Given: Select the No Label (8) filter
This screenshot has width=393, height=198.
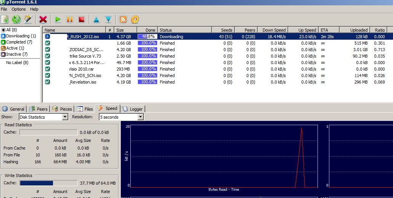Looking at the screenshot, I should coord(17,63).
